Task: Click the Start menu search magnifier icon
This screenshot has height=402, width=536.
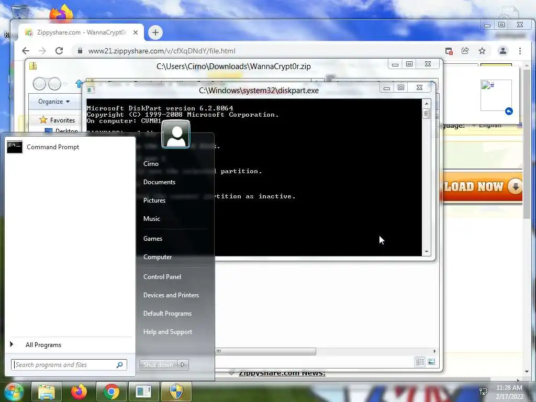Action: coord(120,365)
